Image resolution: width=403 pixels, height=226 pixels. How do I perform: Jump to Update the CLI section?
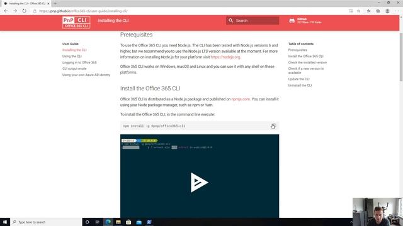(298, 79)
